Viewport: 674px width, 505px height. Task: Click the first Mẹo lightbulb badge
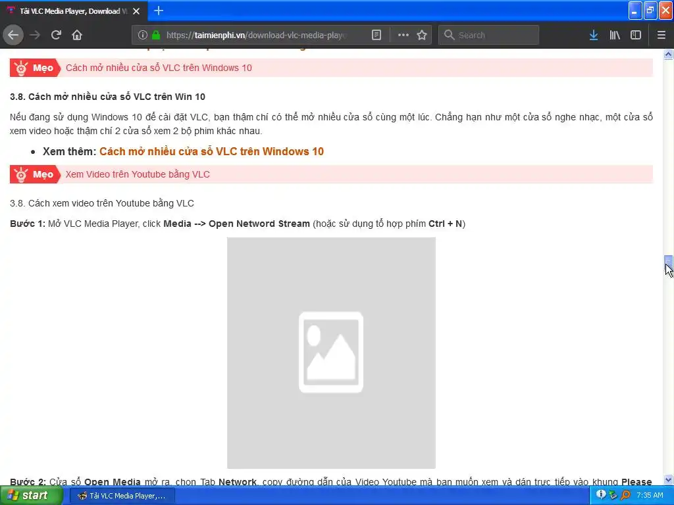(36, 68)
